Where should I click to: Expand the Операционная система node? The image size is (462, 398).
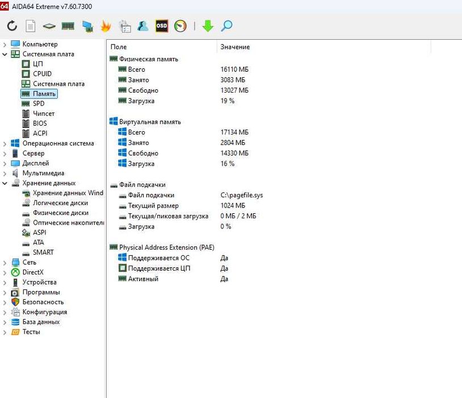(5, 144)
